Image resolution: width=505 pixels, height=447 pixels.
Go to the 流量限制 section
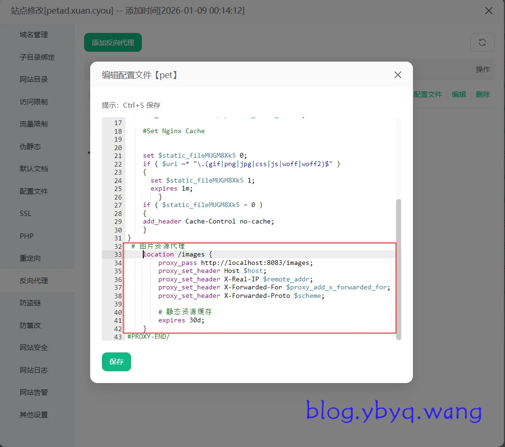[34, 124]
